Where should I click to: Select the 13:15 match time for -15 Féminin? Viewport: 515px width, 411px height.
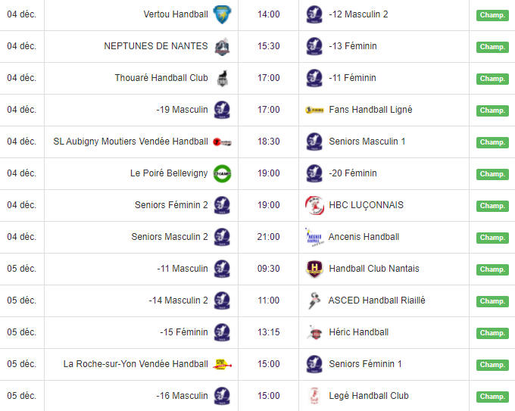pyautogui.click(x=268, y=332)
